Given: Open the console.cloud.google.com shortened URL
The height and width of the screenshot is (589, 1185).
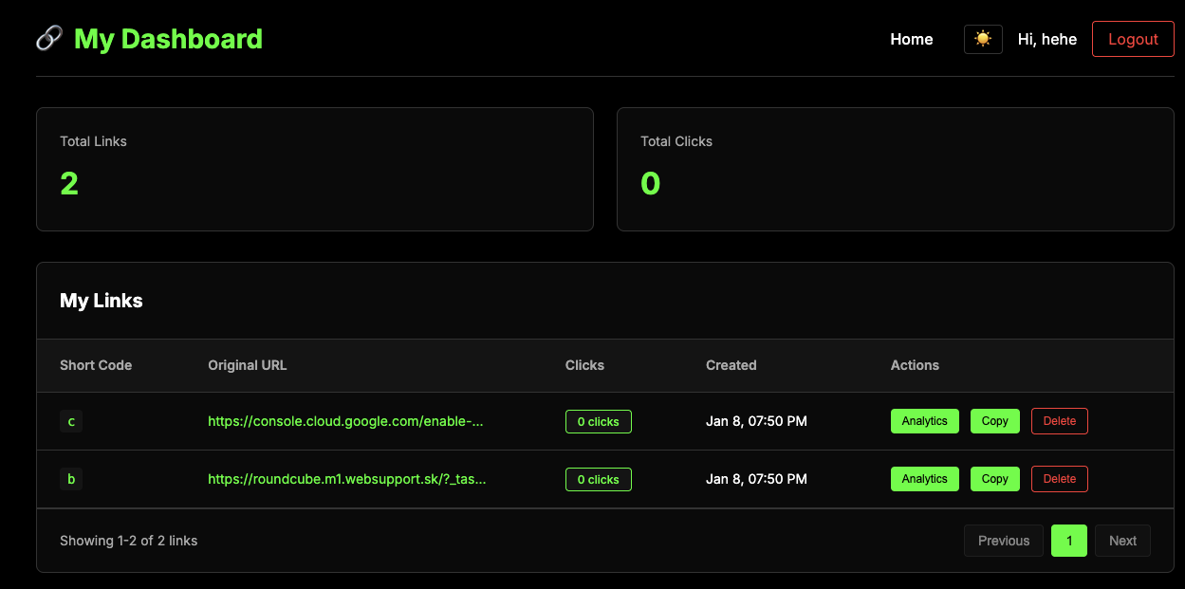Looking at the screenshot, I should (x=345, y=421).
